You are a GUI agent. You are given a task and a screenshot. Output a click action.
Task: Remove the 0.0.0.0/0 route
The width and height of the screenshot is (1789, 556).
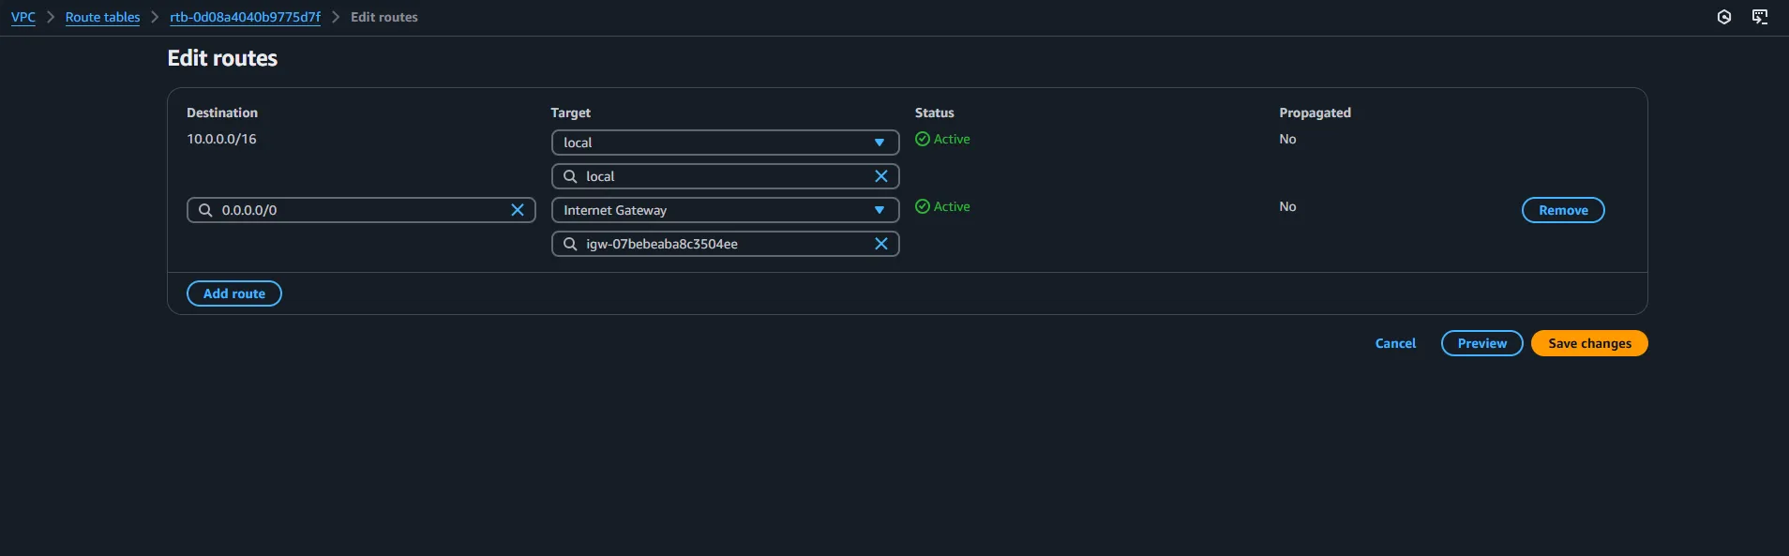point(1563,210)
